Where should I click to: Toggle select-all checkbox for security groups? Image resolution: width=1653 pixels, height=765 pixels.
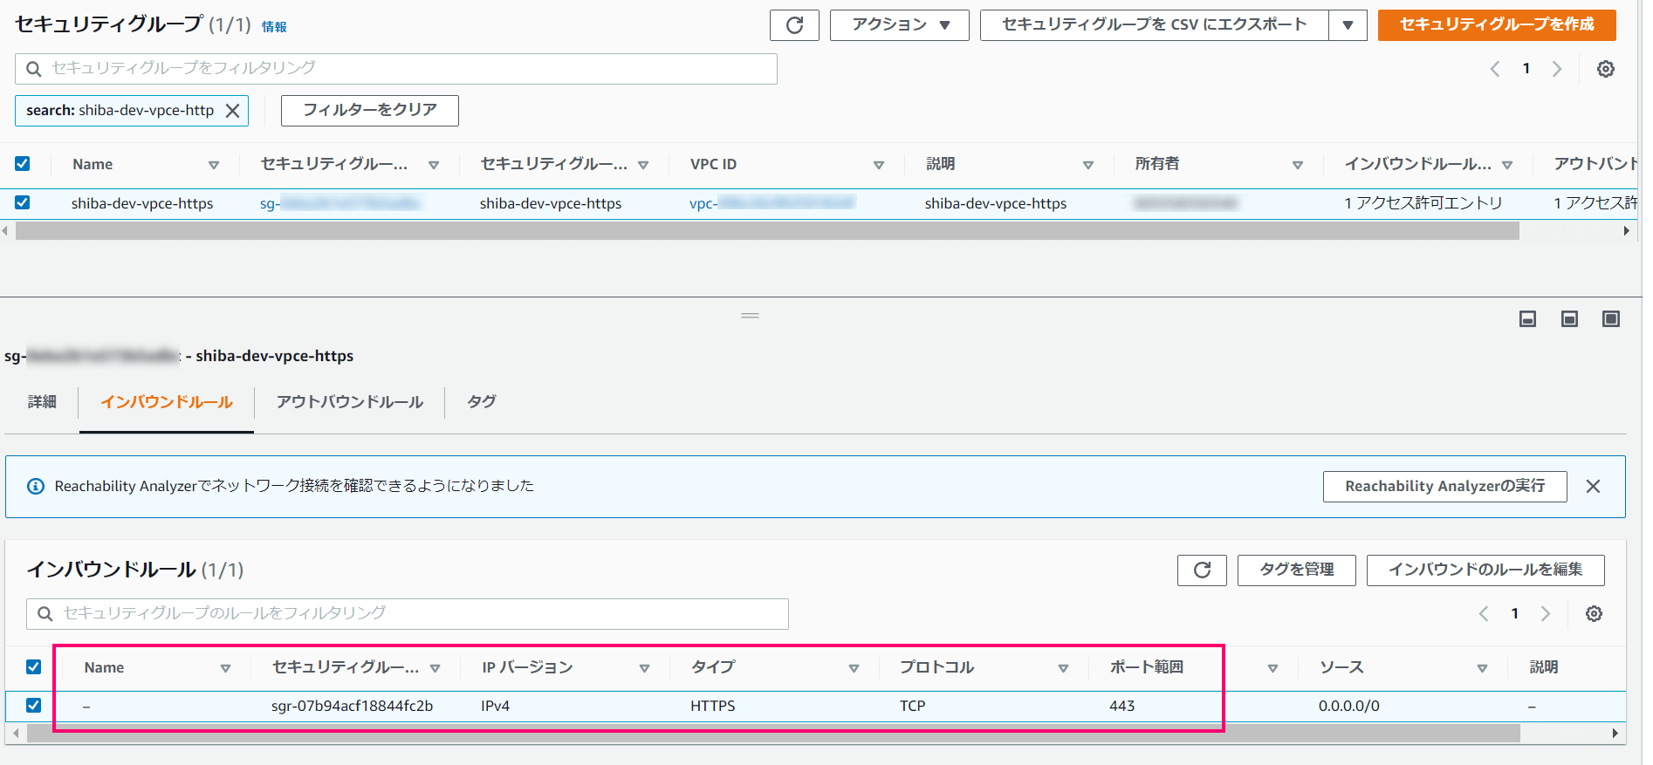click(x=23, y=164)
